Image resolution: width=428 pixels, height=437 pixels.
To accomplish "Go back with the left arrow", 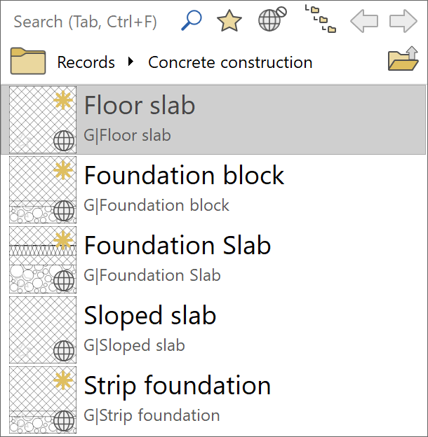I will click(x=364, y=20).
